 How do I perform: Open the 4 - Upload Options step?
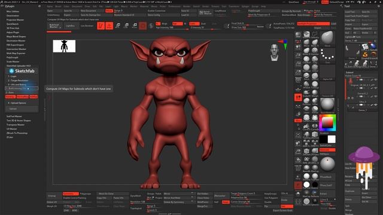pos(17,103)
